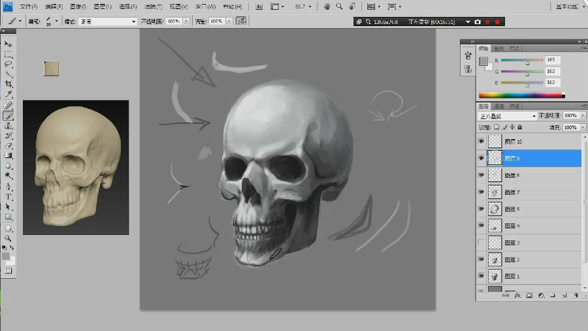The image size is (588, 331).
Task: Click the recorder pause button
Action: click(x=487, y=22)
